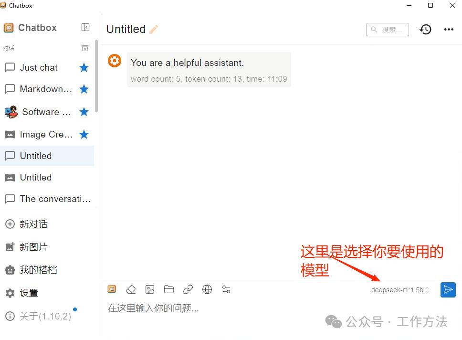This screenshot has height=340, width=462.
Task: Send the message with blue arrow button
Action: point(448,289)
